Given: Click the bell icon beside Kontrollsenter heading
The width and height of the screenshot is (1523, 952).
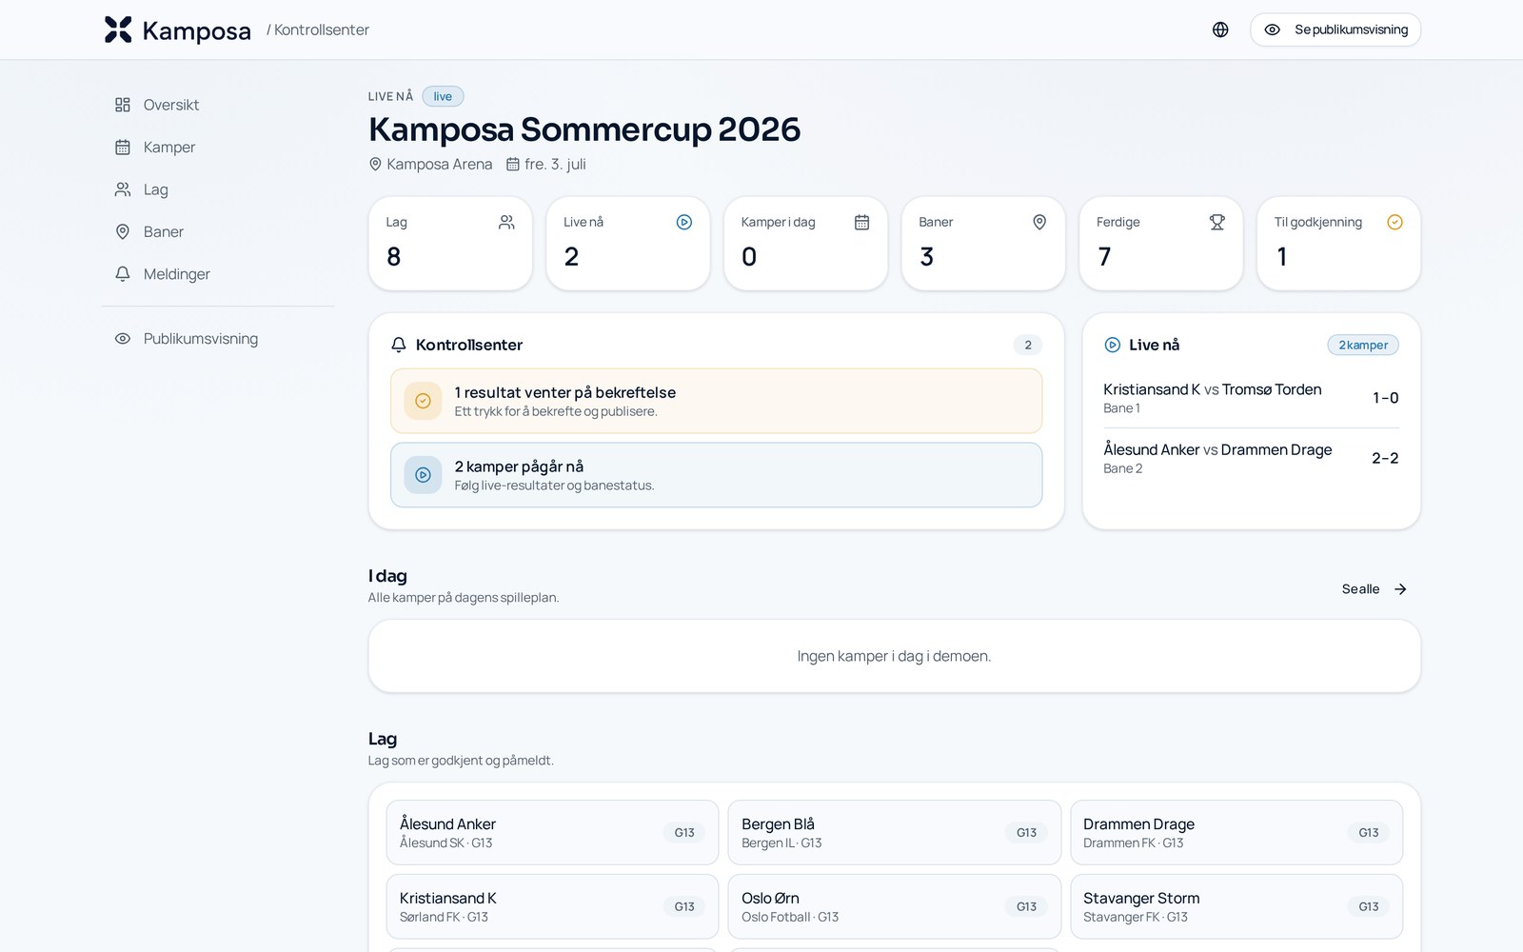Looking at the screenshot, I should [x=399, y=345].
